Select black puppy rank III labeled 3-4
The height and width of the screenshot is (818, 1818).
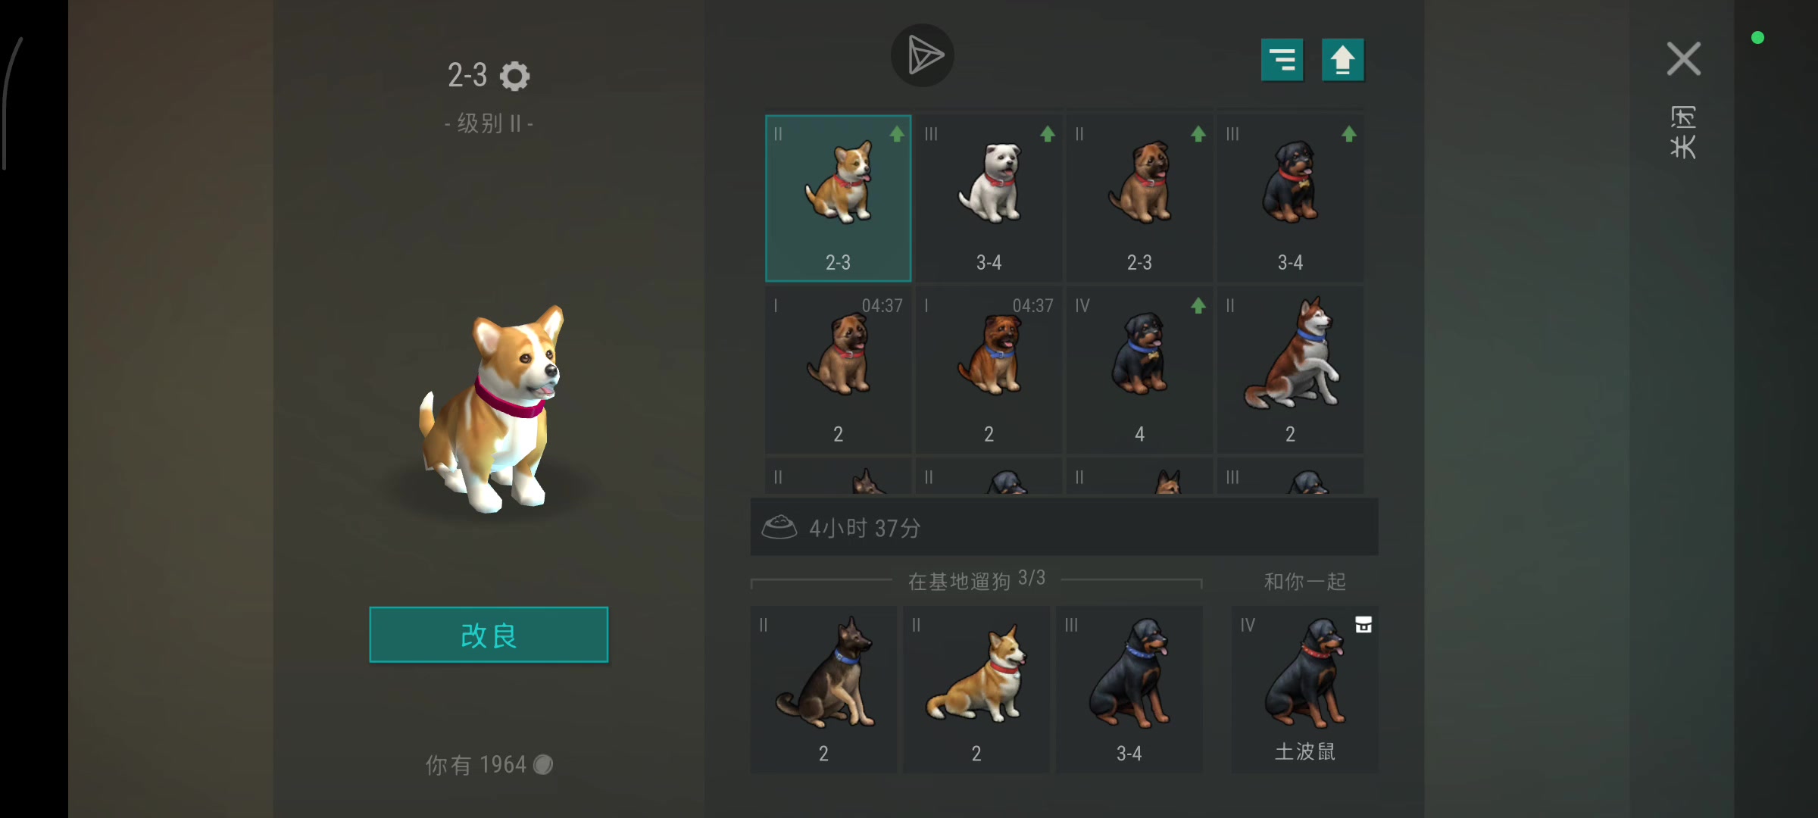click(x=1290, y=198)
